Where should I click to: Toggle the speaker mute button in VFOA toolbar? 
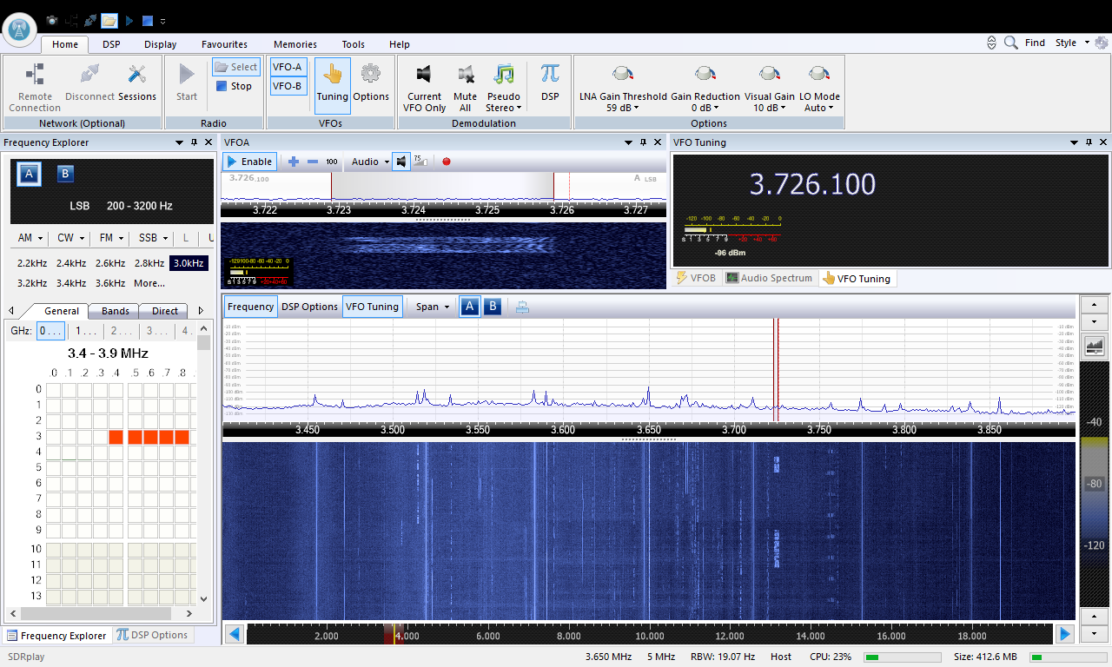400,162
